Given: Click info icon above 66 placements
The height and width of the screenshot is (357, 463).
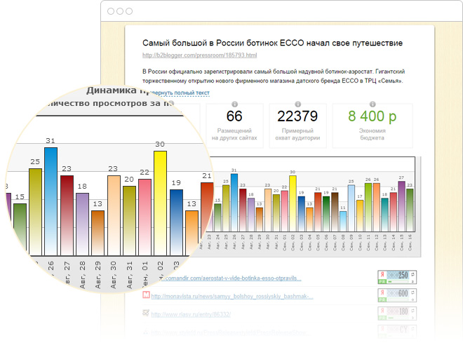Looking at the screenshot, I should (x=234, y=105).
